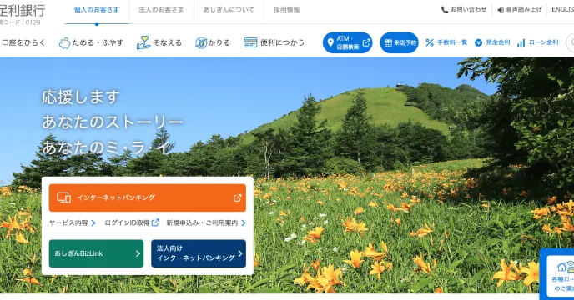Screen dimensions: 574x300
Task: Click the card icon for 便利につかう
Action: tap(250, 42)
